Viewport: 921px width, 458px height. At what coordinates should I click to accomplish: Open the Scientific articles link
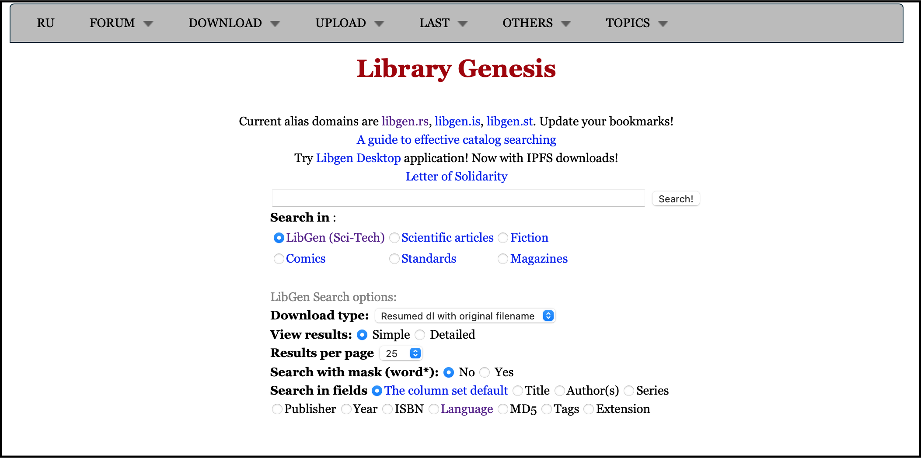point(447,237)
